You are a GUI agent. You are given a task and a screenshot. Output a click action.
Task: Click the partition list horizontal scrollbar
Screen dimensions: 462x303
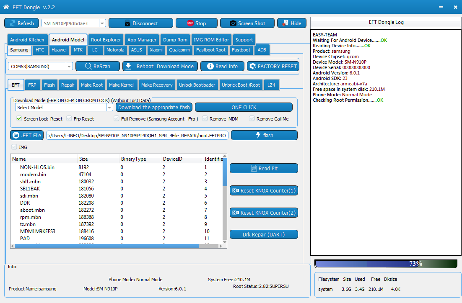tap(117, 246)
